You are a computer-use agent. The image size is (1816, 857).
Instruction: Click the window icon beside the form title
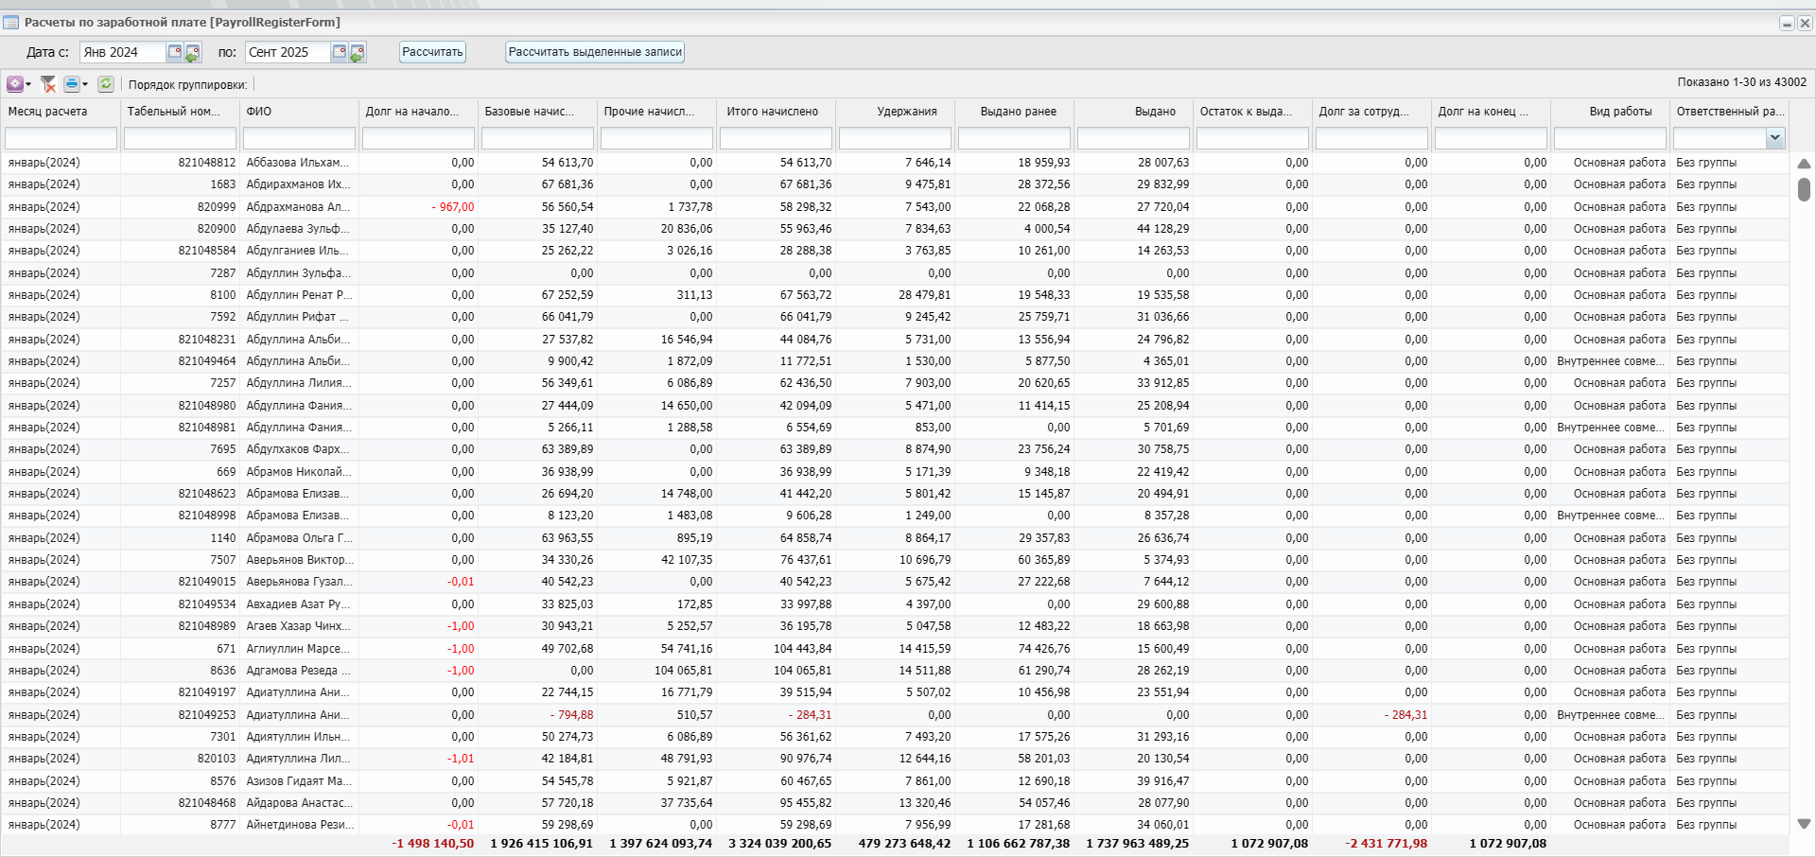click(11, 23)
